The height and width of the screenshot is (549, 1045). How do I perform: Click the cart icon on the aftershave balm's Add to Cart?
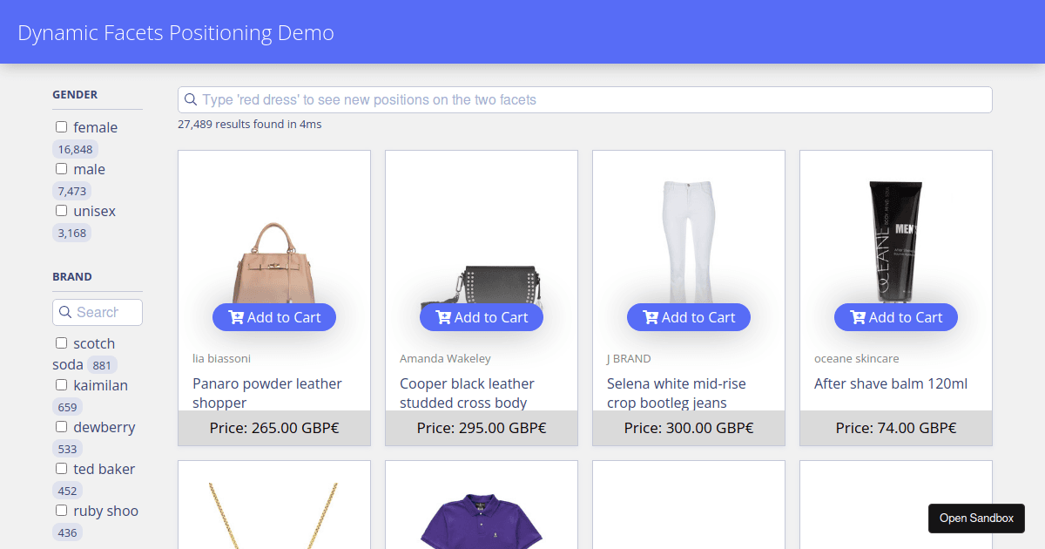click(858, 317)
